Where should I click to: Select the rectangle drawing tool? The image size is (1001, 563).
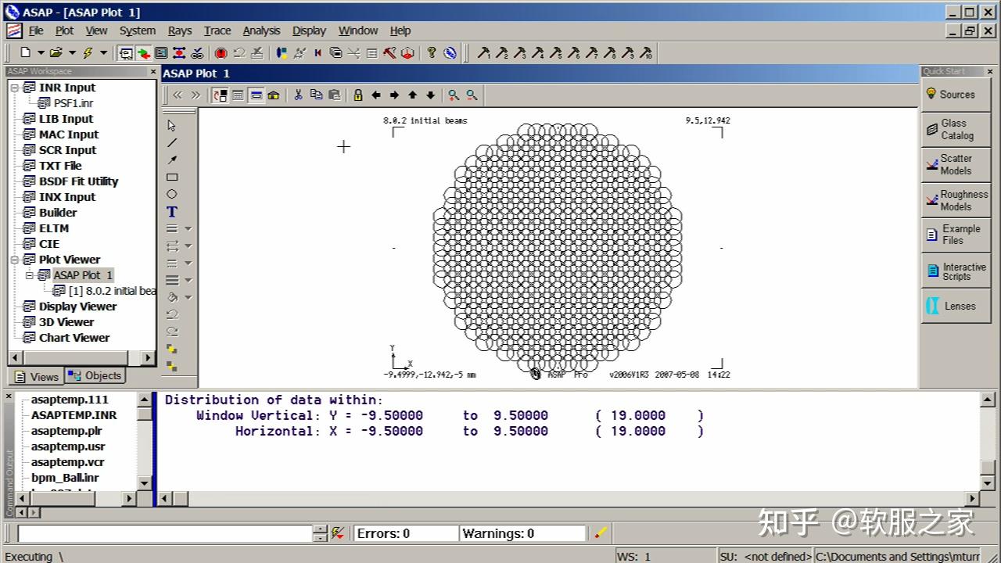[x=172, y=178]
